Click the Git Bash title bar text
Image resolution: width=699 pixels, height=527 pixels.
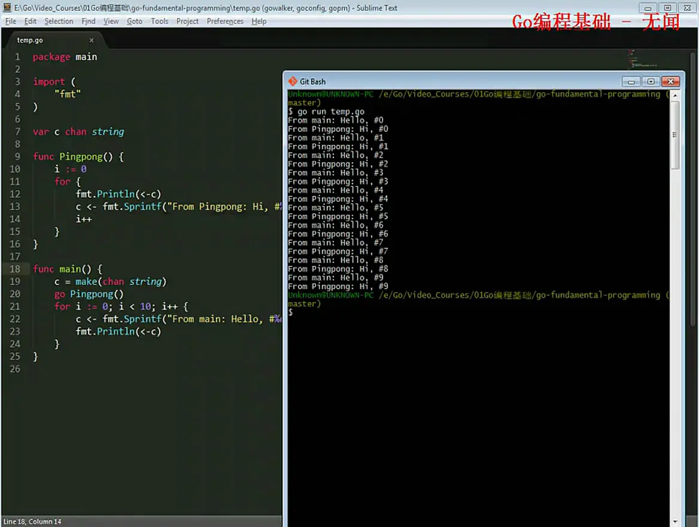coord(312,81)
